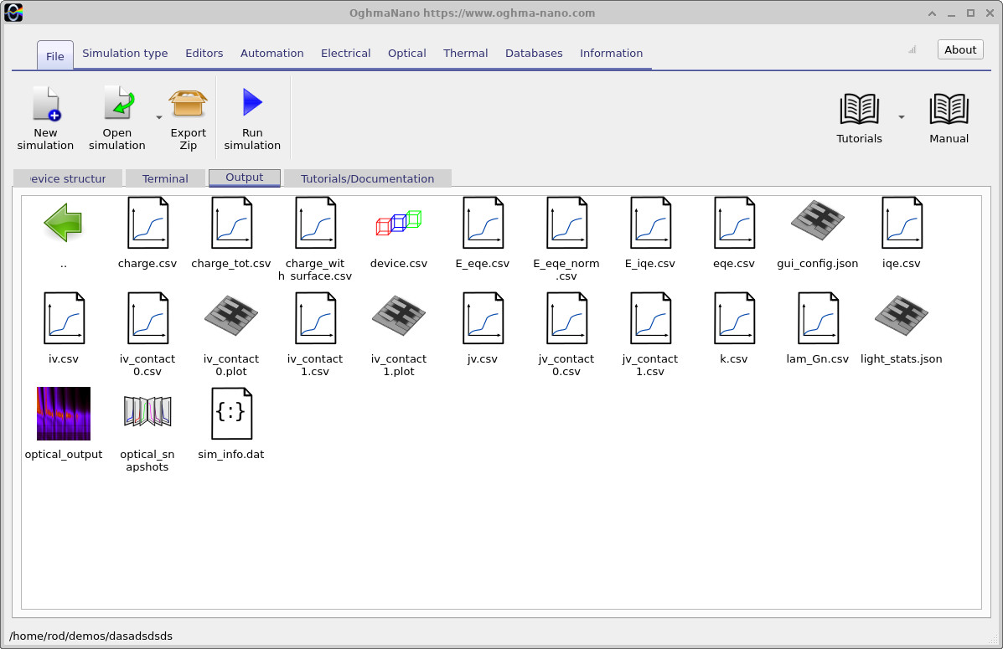The width and height of the screenshot is (1003, 649).
Task: Expand the Open simulation dropdown arrow
Action: point(158,117)
